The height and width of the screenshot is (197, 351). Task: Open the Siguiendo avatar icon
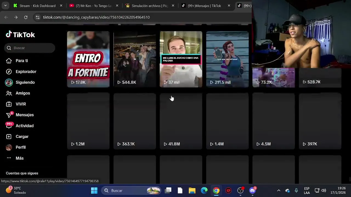9,82
